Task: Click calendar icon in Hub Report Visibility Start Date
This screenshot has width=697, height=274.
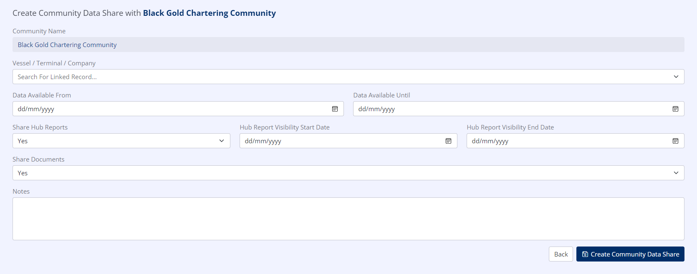Action: coord(448,141)
